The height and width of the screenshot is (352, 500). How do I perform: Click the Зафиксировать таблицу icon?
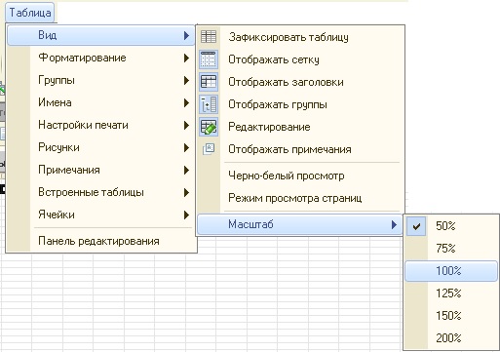pos(209,37)
